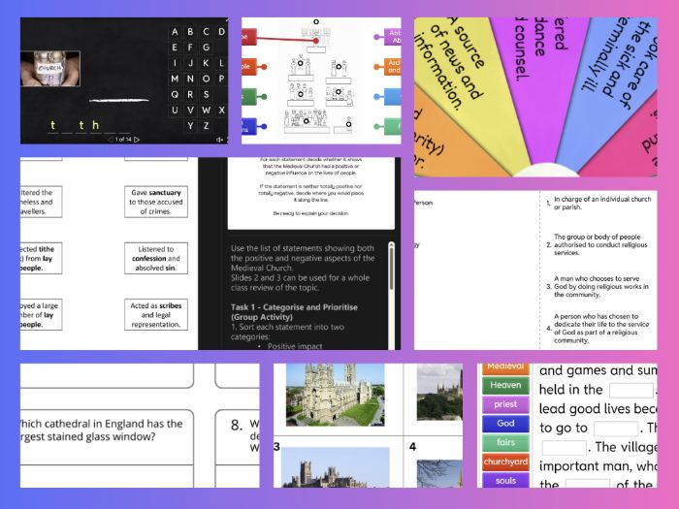The image size is (679, 509).
Task: Select letter A in the hangman grid
Action: click(x=175, y=32)
